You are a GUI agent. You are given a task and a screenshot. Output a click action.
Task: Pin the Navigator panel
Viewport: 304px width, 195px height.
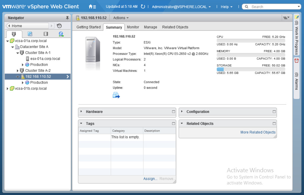tap(67, 18)
